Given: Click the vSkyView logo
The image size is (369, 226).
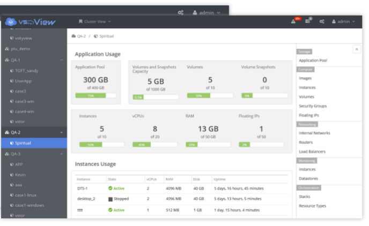Looking at the screenshot, I should [31, 21].
